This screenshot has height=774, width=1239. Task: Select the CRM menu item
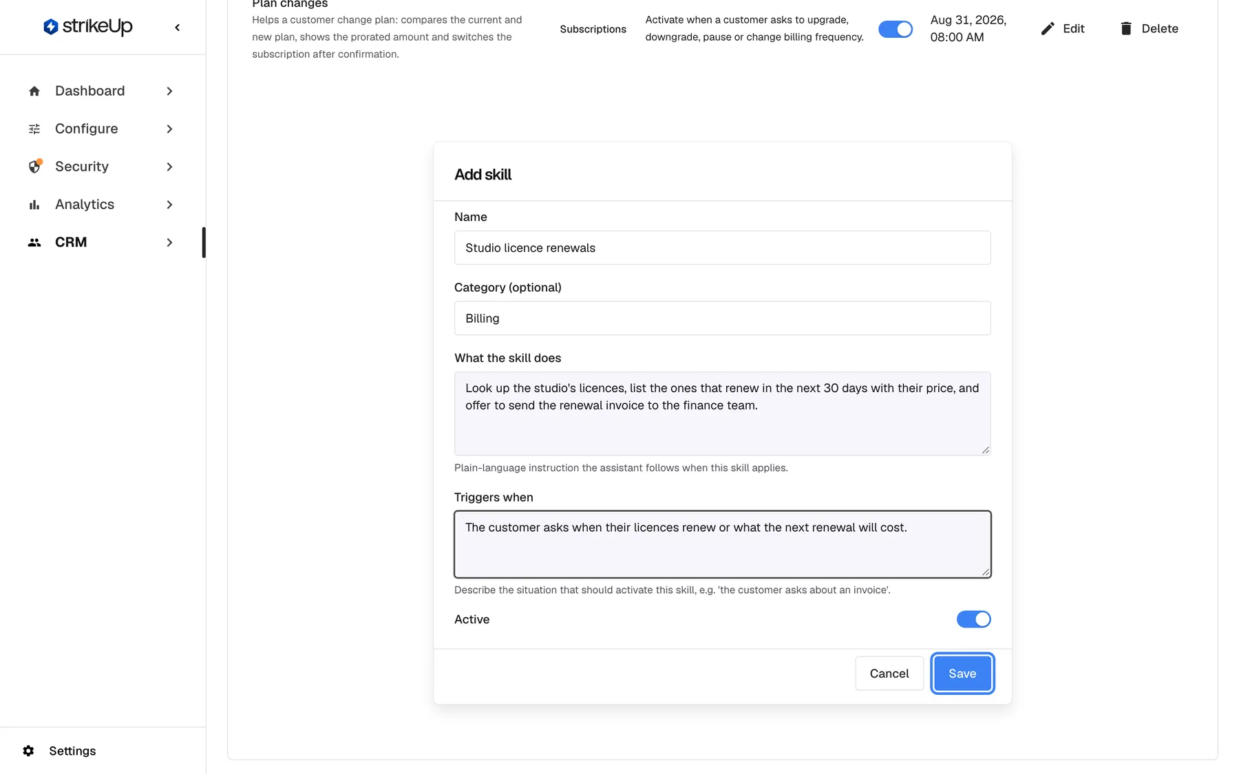pos(101,242)
